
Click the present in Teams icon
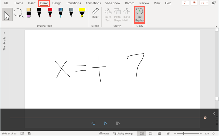coord(214,3)
